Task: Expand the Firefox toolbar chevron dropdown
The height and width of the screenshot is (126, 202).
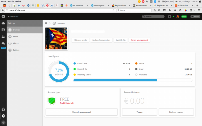Action: pos(194,10)
